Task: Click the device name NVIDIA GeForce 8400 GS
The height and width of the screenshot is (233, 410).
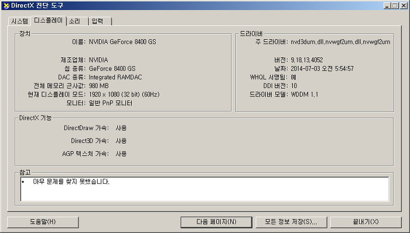Action: click(x=122, y=41)
